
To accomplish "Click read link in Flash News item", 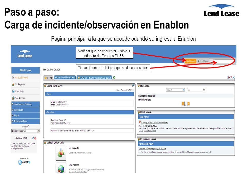I will point(154,131).
